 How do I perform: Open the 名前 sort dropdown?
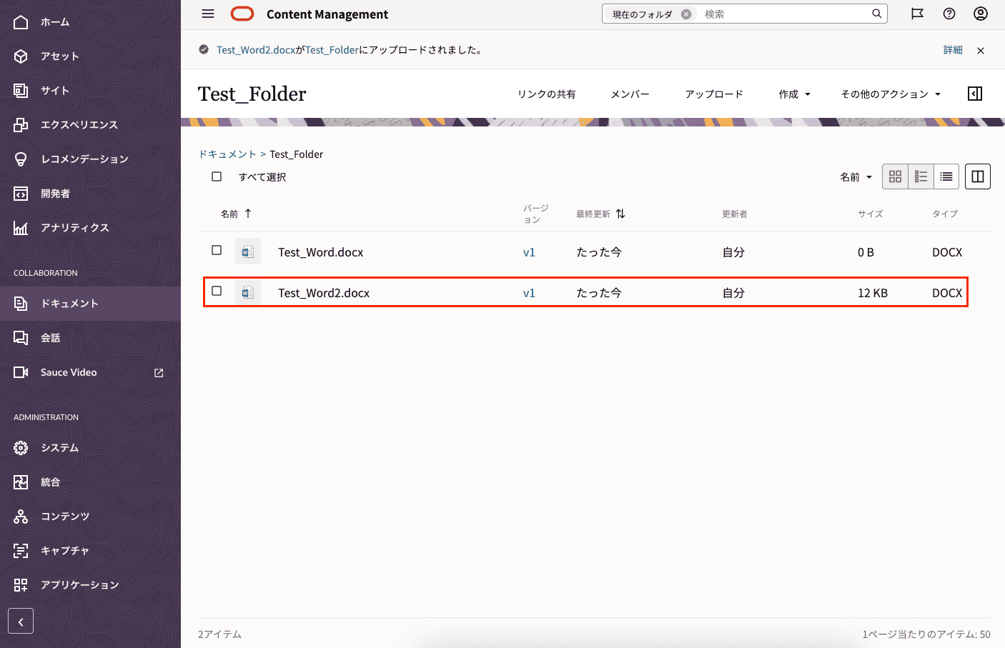click(x=856, y=177)
